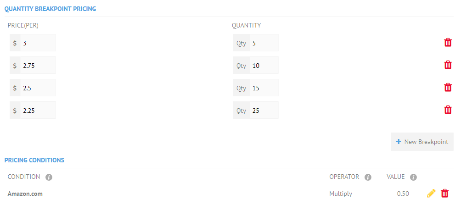
Task: Focus the quantity field showing 10
Action: 264,66
